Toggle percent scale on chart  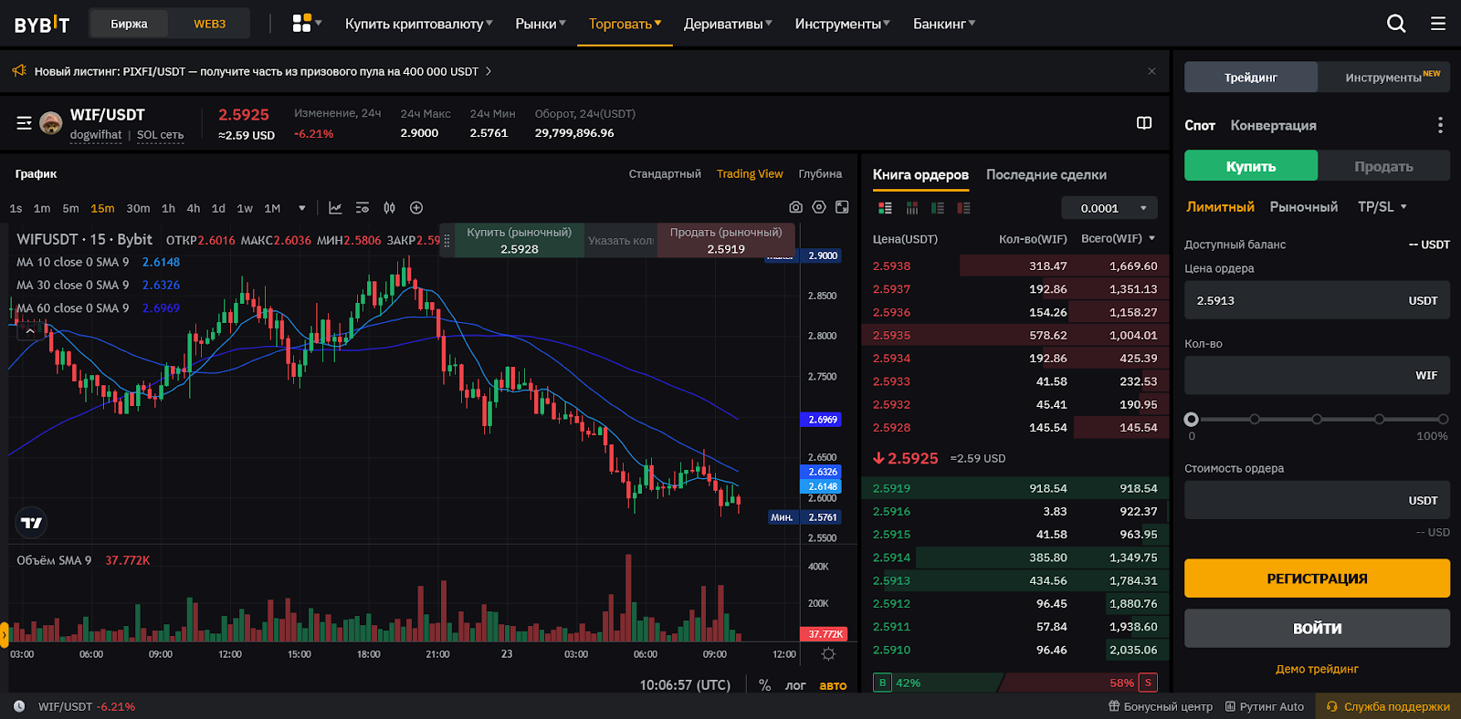coord(764,685)
